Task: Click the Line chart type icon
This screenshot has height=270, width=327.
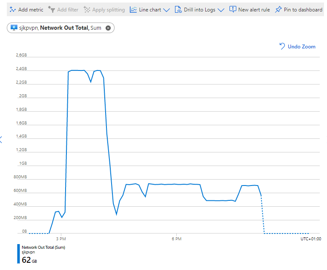Action: tap(133, 9)
